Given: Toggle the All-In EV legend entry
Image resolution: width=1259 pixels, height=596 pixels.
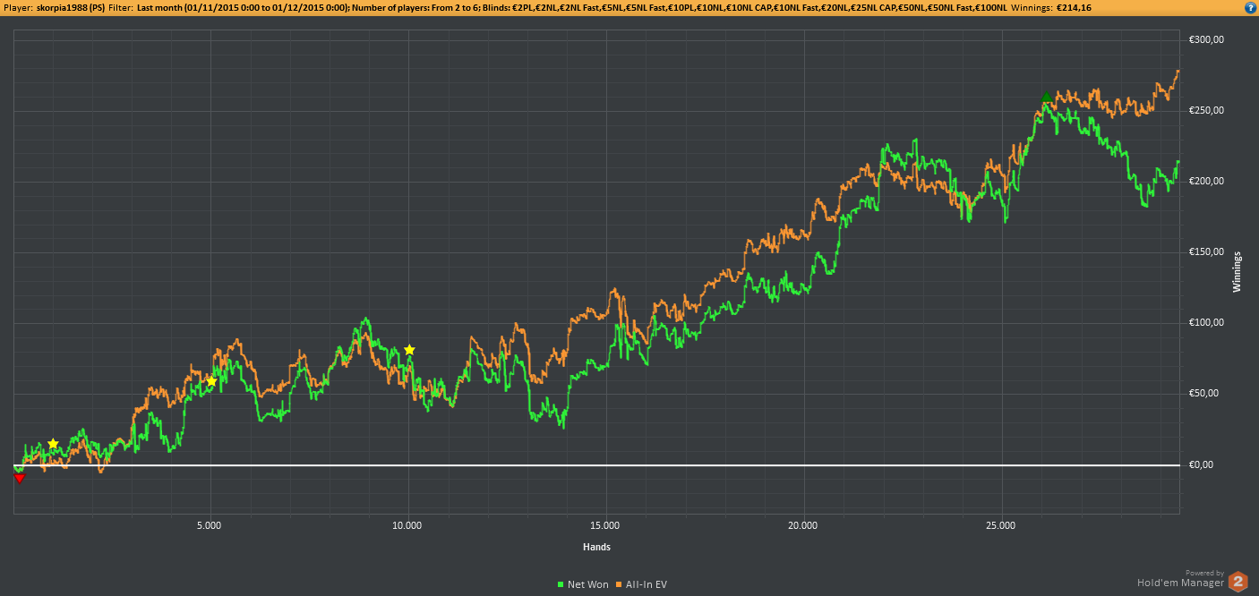Looking at the screenshot, I should coord(639,584).
